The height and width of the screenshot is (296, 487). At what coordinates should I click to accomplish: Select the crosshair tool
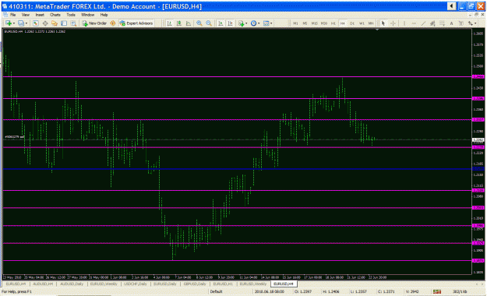(x=393, y=23)
